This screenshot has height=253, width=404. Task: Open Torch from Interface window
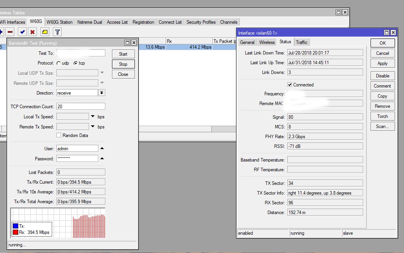[x=383, y=116]
